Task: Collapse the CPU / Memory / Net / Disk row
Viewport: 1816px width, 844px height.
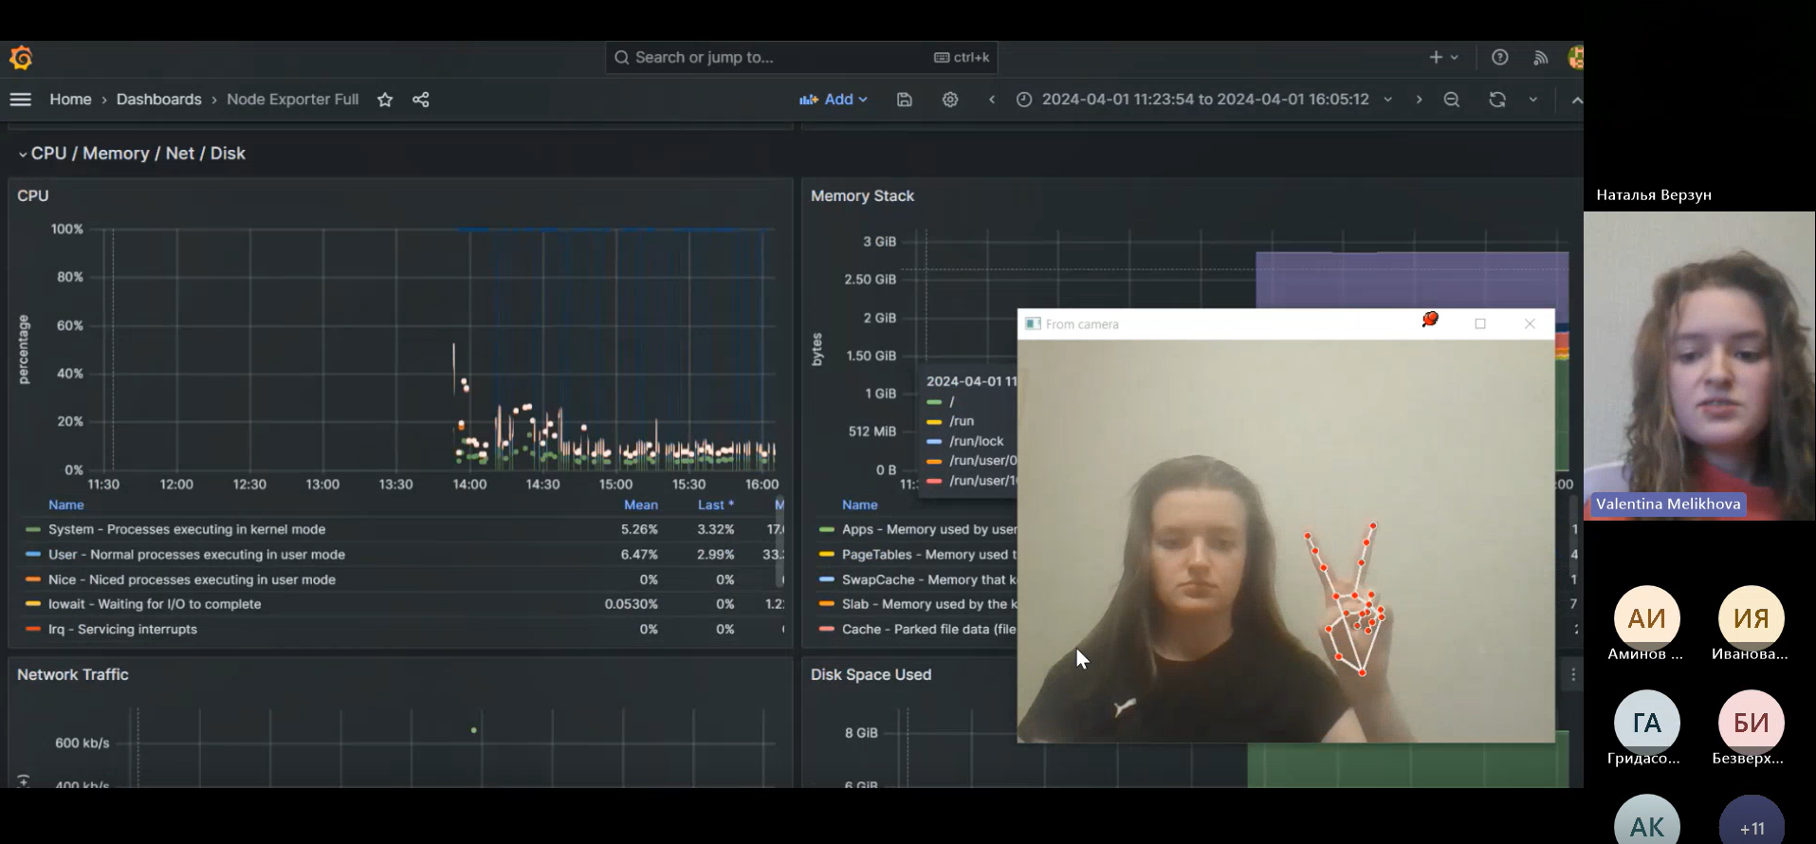Action: 23,154
